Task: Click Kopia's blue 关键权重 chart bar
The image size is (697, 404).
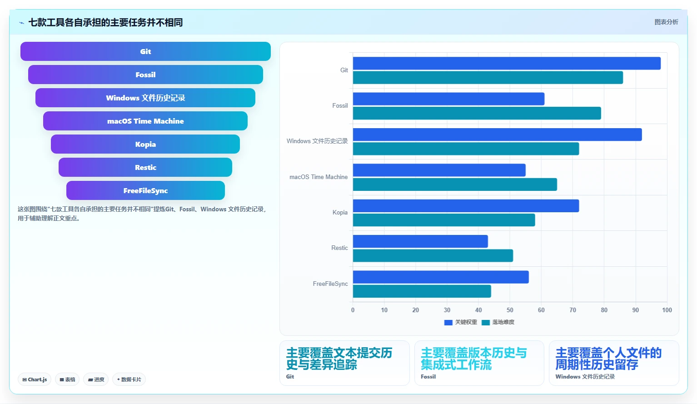Action: point(466,206)
